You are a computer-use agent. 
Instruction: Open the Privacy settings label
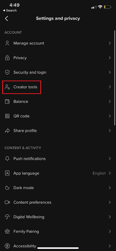[20, 58]
